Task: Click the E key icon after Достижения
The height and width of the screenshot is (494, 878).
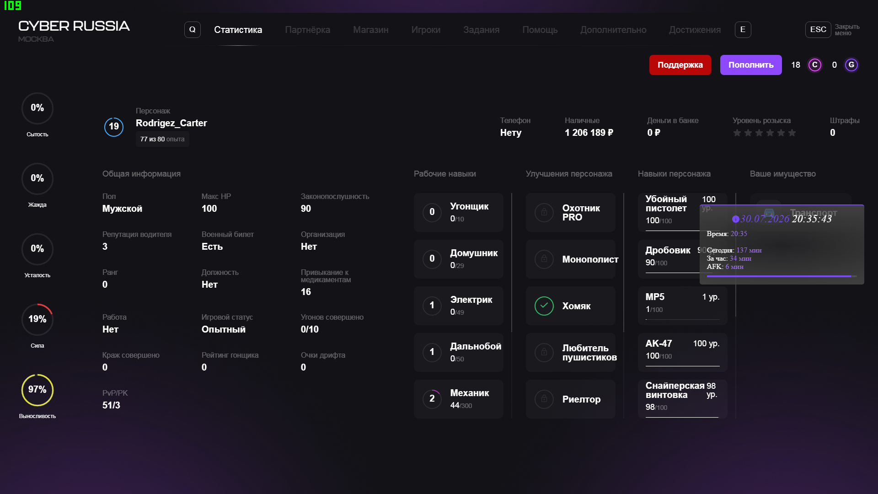Action: coord(743,30)
